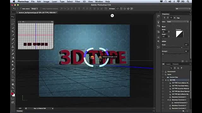Select the Eyedropper tool
Viewport: 202px width, 113px height.
pyautogui.click(x=13, y=35)
